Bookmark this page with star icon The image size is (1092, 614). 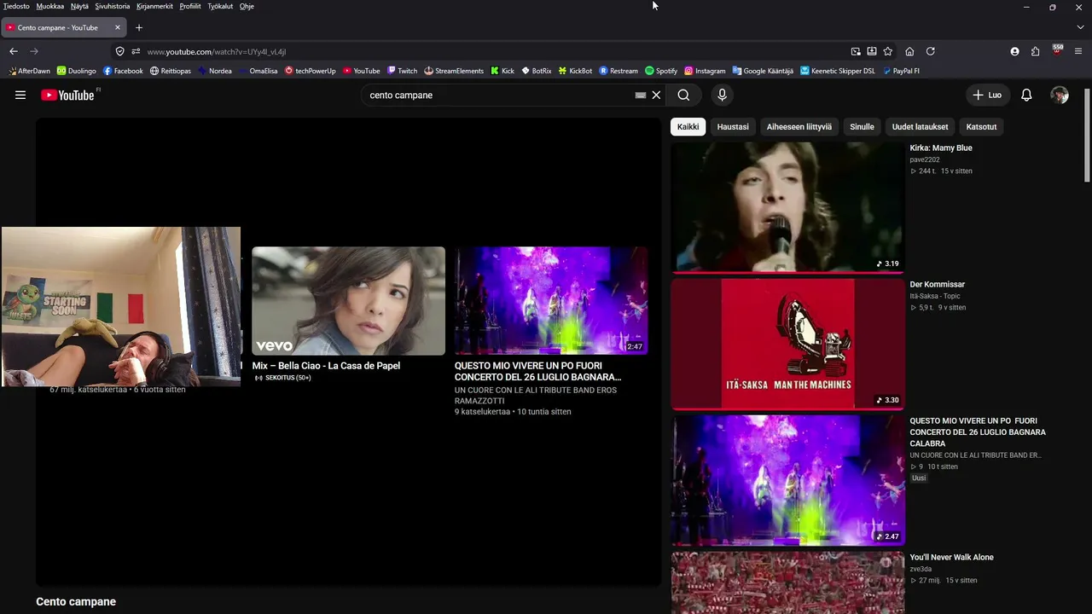[x=888, y=51]
